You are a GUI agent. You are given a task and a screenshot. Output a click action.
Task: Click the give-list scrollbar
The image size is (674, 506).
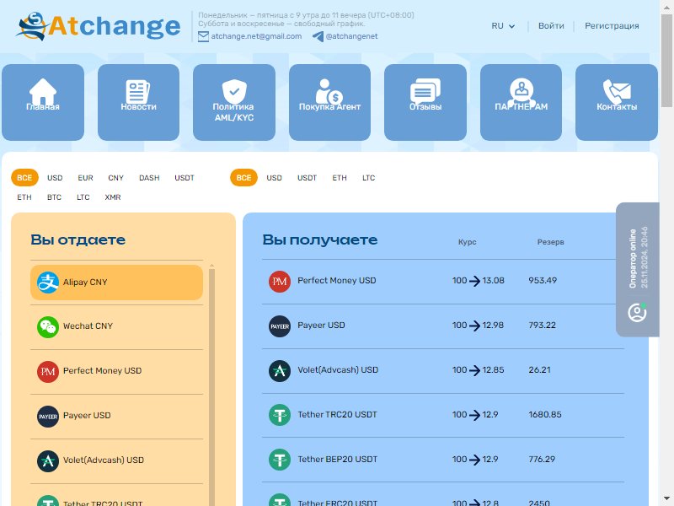(211, 385)
